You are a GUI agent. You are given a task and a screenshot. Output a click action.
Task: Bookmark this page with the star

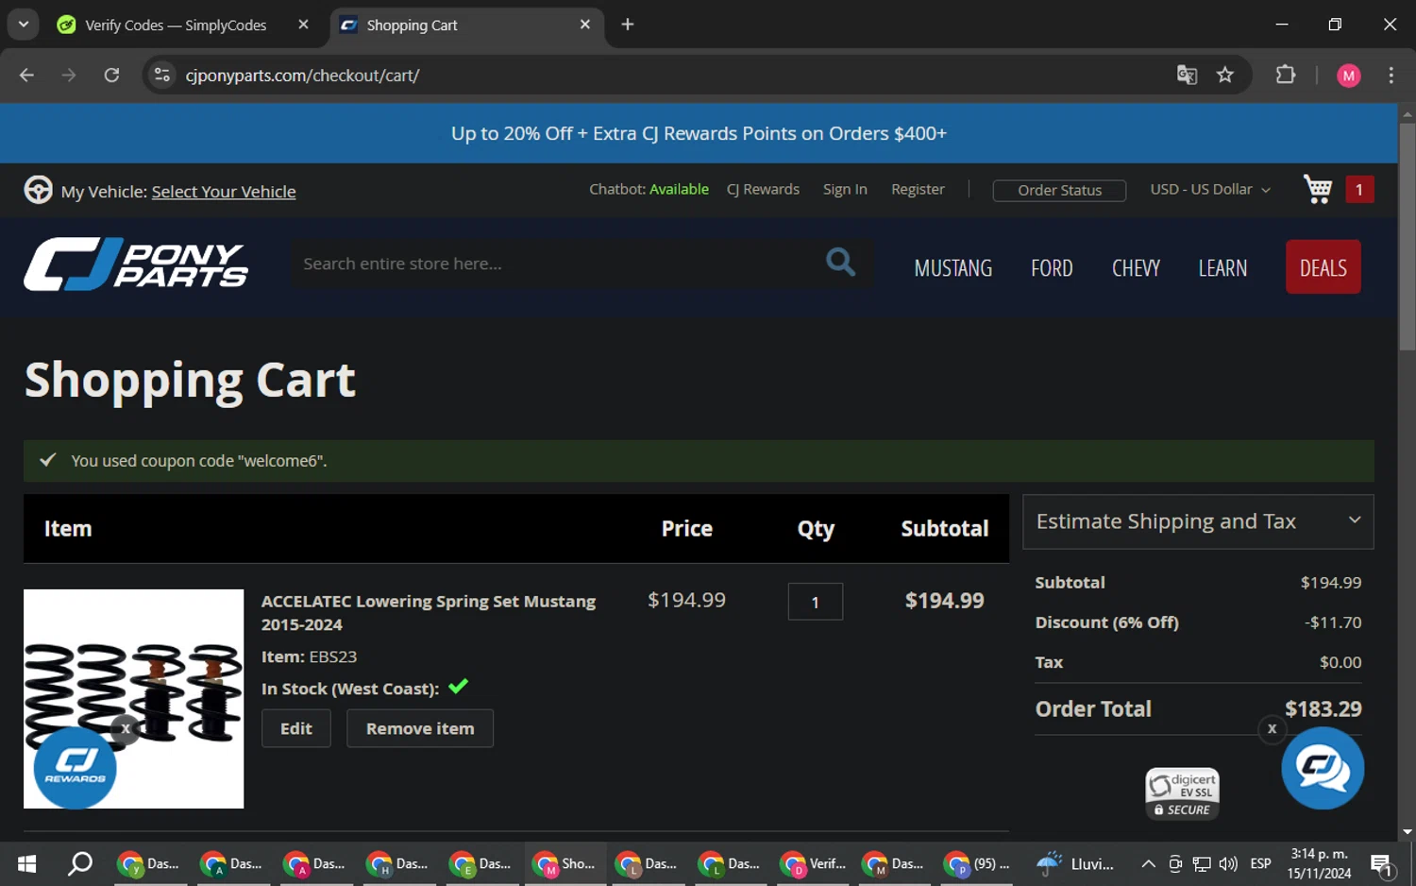point(1225,75)
